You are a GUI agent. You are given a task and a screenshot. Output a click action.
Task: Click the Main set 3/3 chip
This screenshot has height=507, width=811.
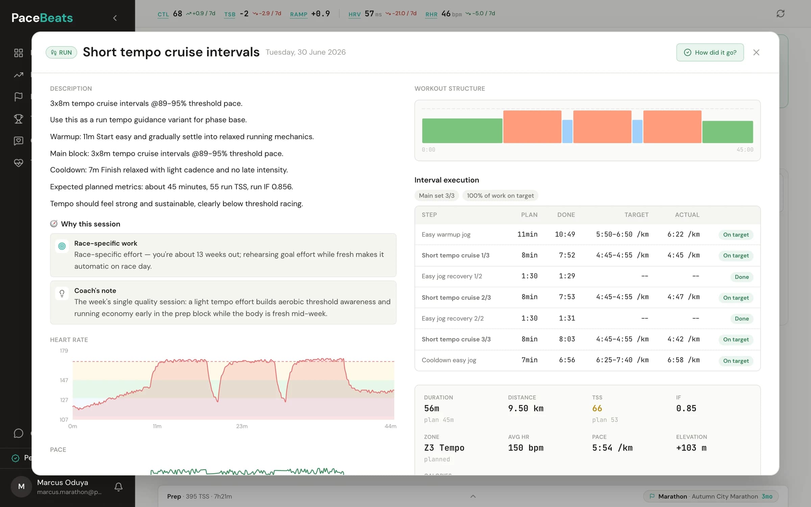pos(437,196)
